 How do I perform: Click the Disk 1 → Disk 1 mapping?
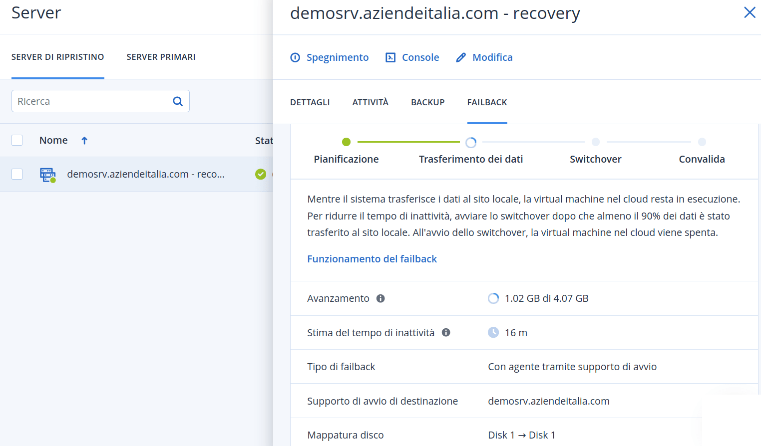pyautogui.click(x=521, y=435)
